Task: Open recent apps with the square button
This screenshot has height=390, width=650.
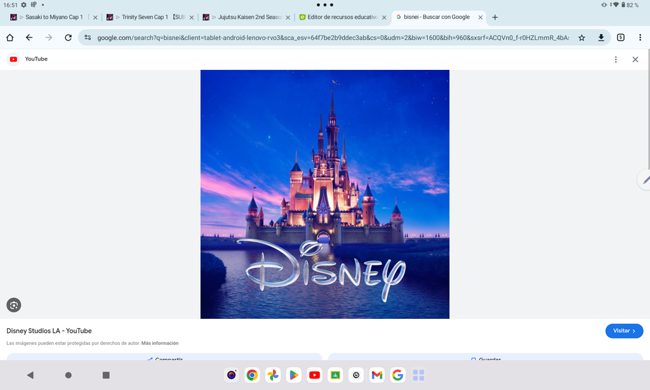Action: 106,375
